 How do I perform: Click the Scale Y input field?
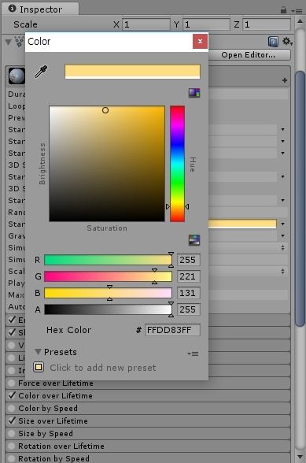pyautogui.click(x=206, y=24)
